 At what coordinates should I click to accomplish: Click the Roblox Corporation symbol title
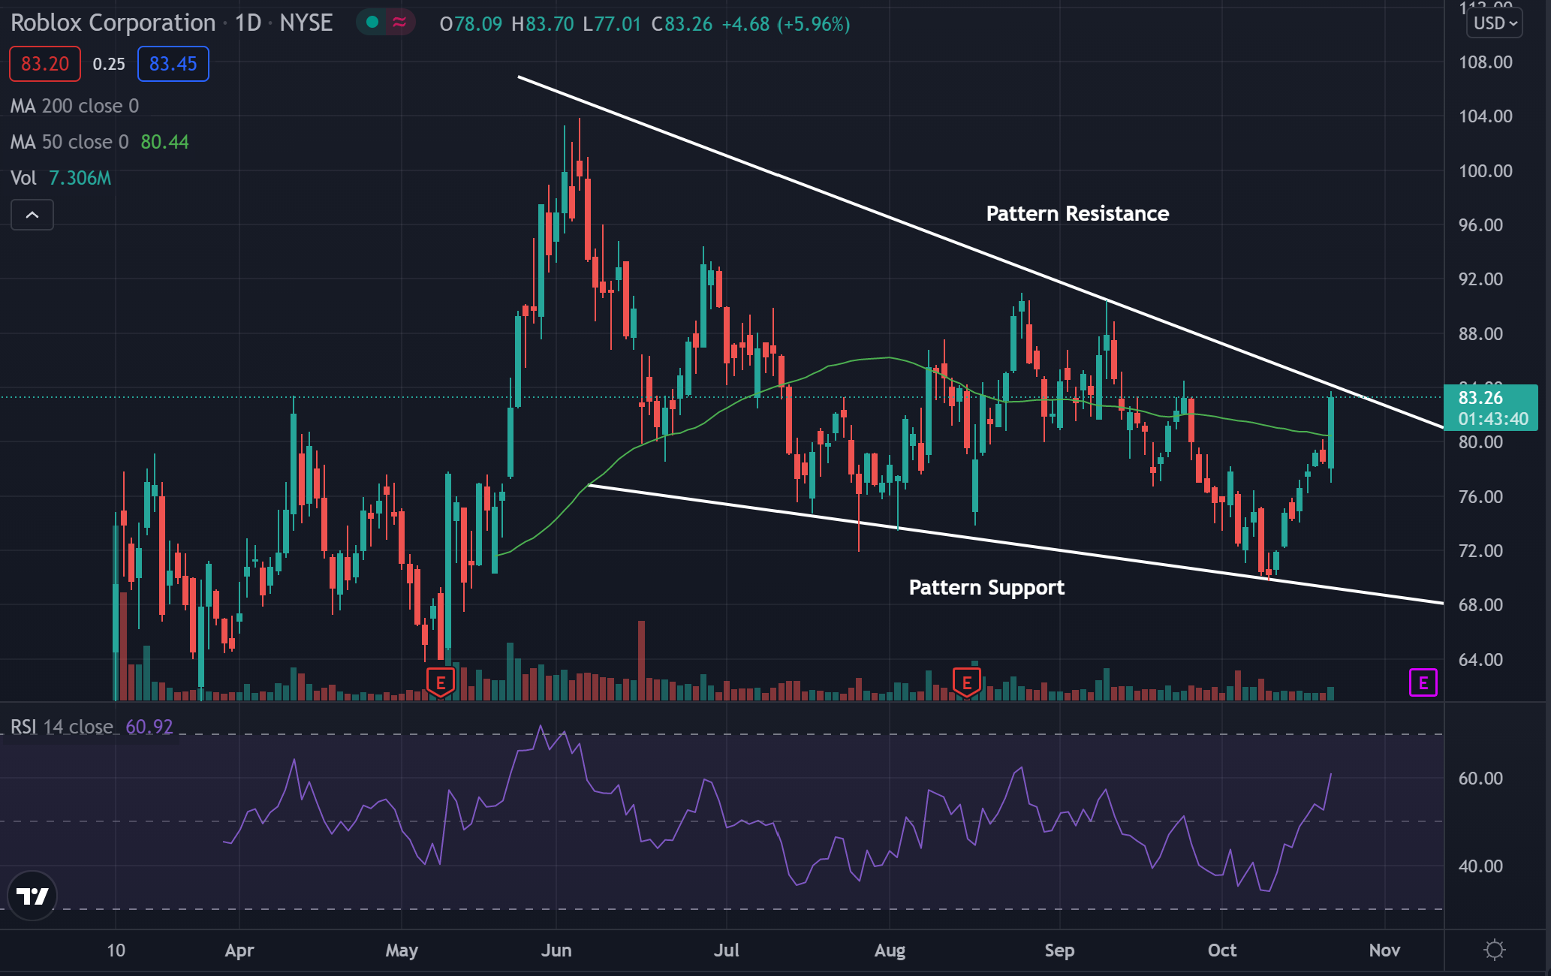(113, 23)
